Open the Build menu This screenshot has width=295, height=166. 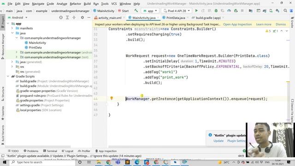tap(87, 4)
